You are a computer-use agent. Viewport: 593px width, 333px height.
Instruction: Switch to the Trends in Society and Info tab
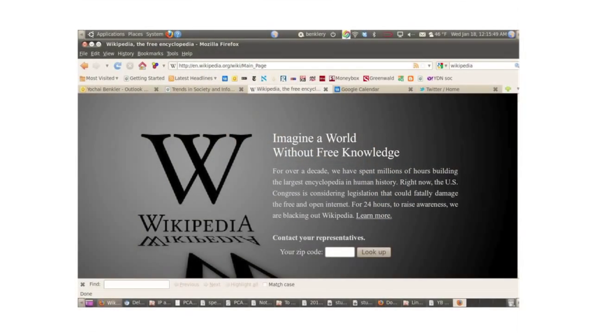(x=204, y=90)
